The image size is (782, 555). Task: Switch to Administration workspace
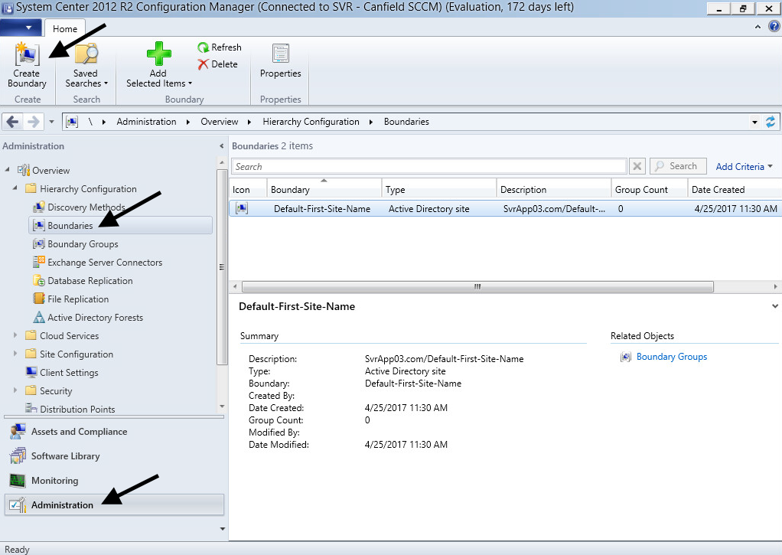(x=114, y=505)
